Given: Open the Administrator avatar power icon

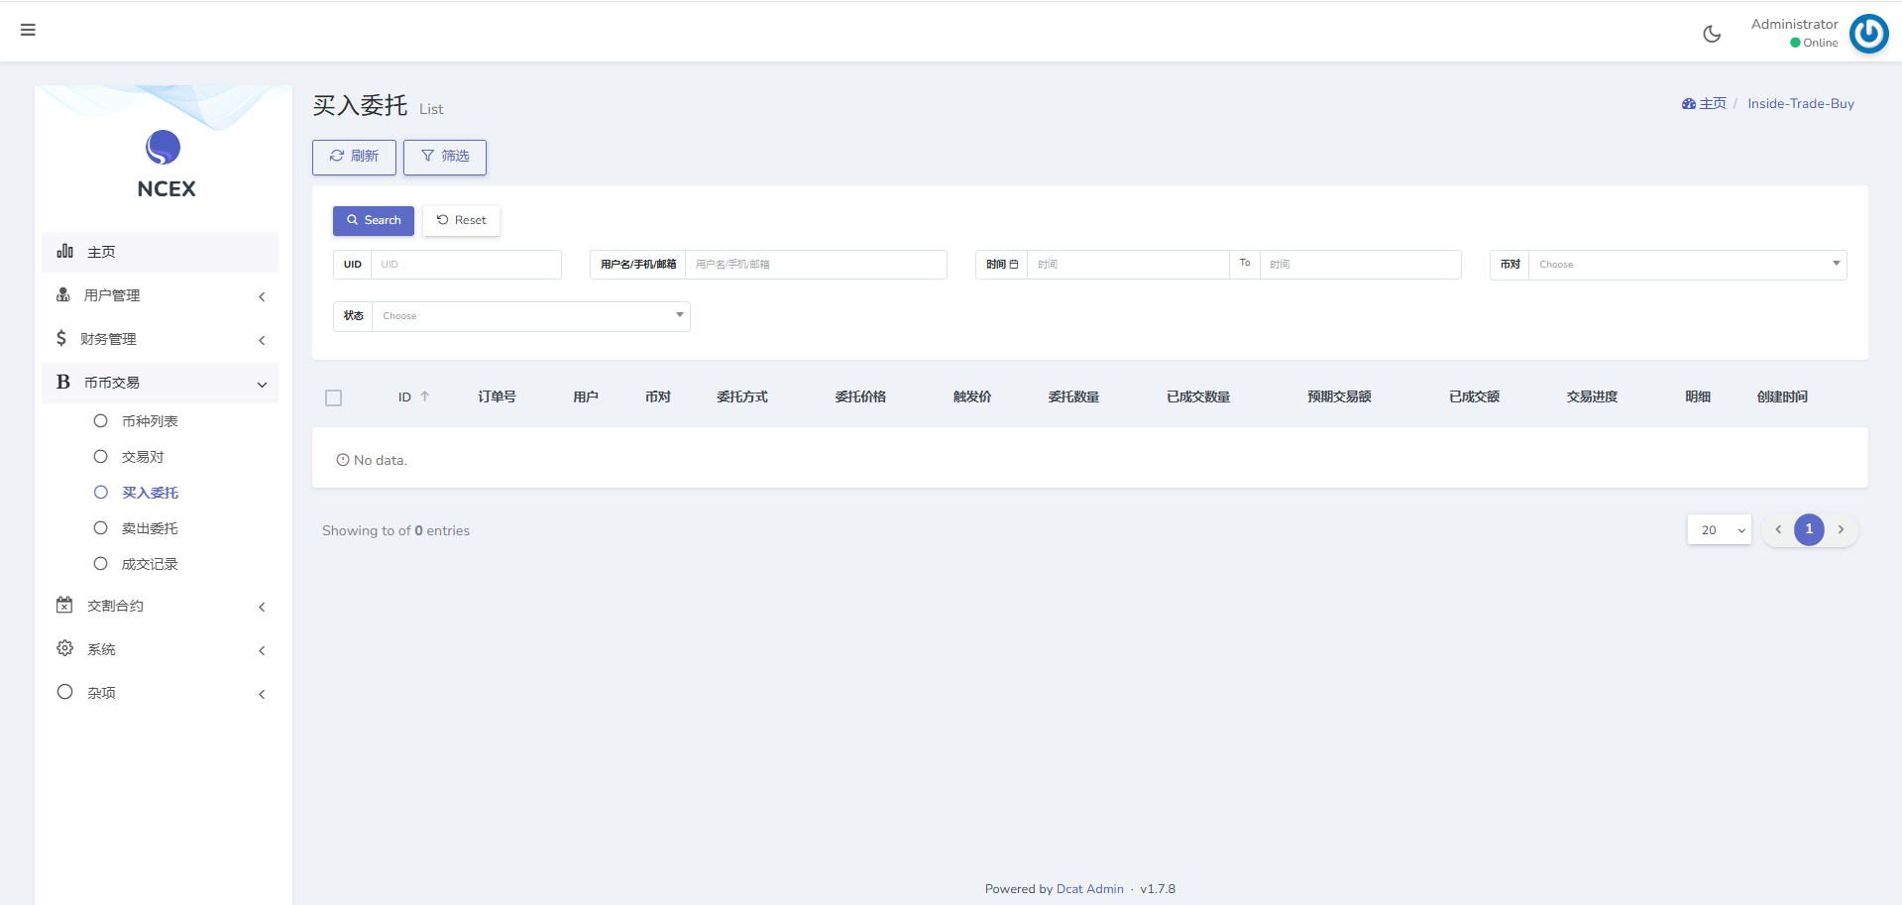Looking at the screenshot, I should (x=1869, y=34).
